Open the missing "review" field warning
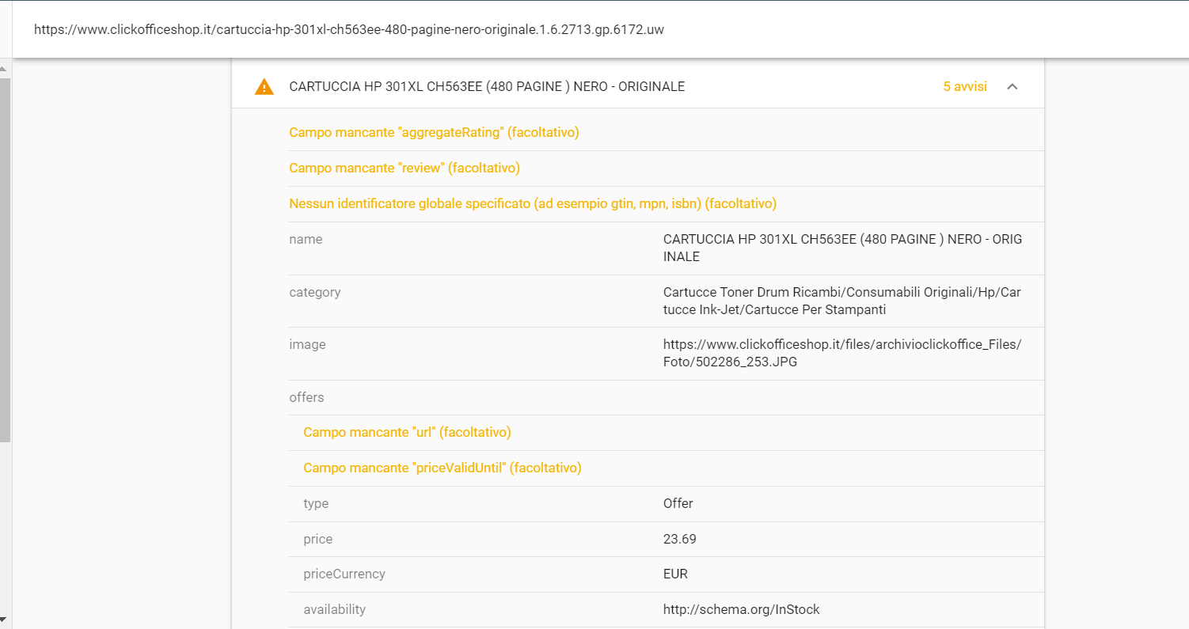The height and width of the screenshot is (629, 1189). (x=405, y=169)
